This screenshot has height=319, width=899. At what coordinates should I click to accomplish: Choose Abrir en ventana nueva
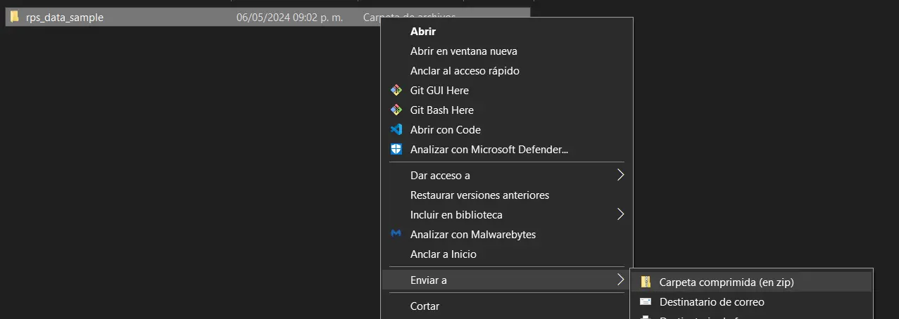[464, 51]
